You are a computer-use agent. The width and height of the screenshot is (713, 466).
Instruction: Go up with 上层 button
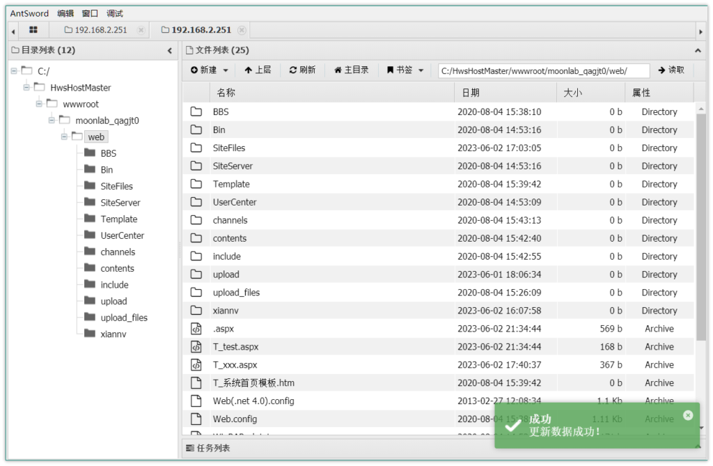click(x=258, y=70)
